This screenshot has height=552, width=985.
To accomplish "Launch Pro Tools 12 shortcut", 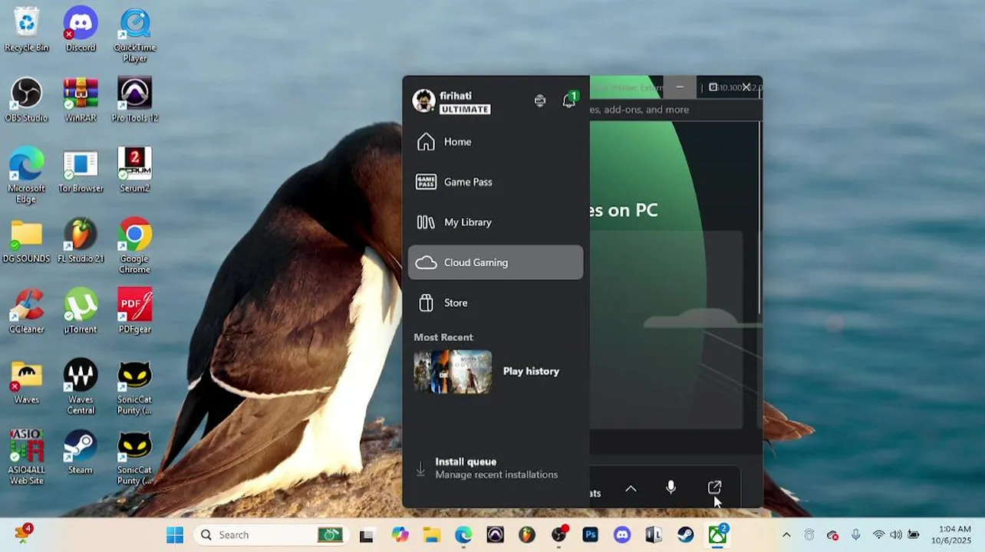I will (x=135, y=100).
